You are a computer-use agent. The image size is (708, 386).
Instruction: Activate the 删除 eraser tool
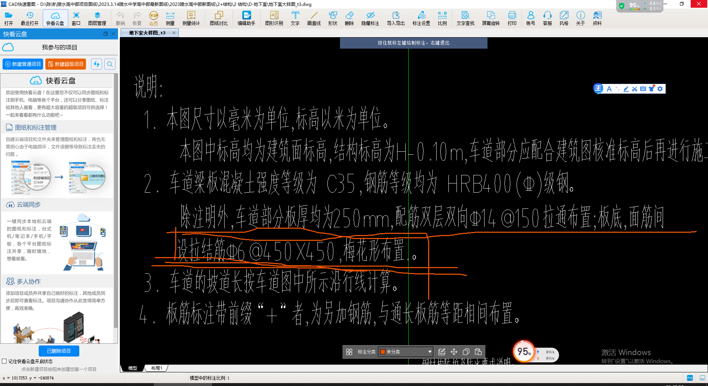tap(349, 18)
